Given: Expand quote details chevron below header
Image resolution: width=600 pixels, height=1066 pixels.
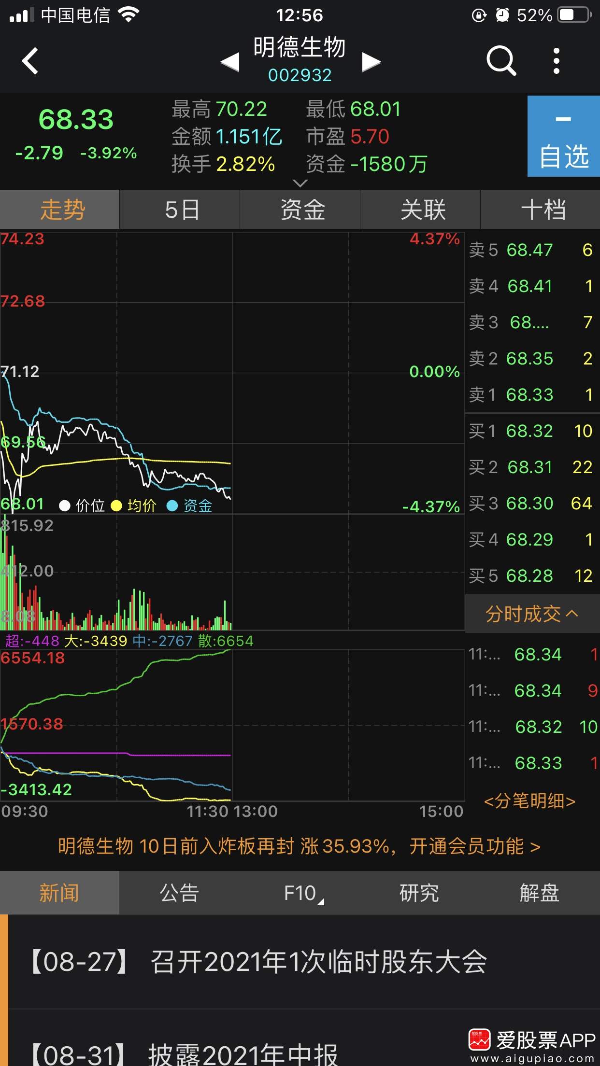Looking at the screenshot, I should click(300, 183).
